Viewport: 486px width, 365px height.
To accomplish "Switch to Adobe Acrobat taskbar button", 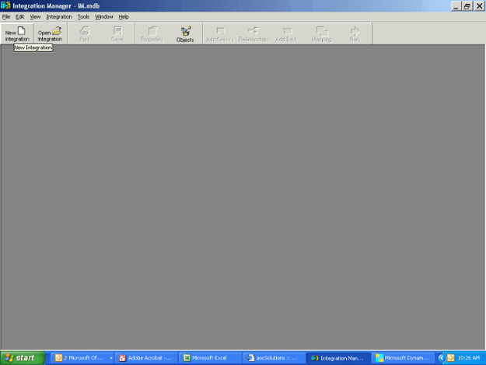I will [x=145, y=358].
